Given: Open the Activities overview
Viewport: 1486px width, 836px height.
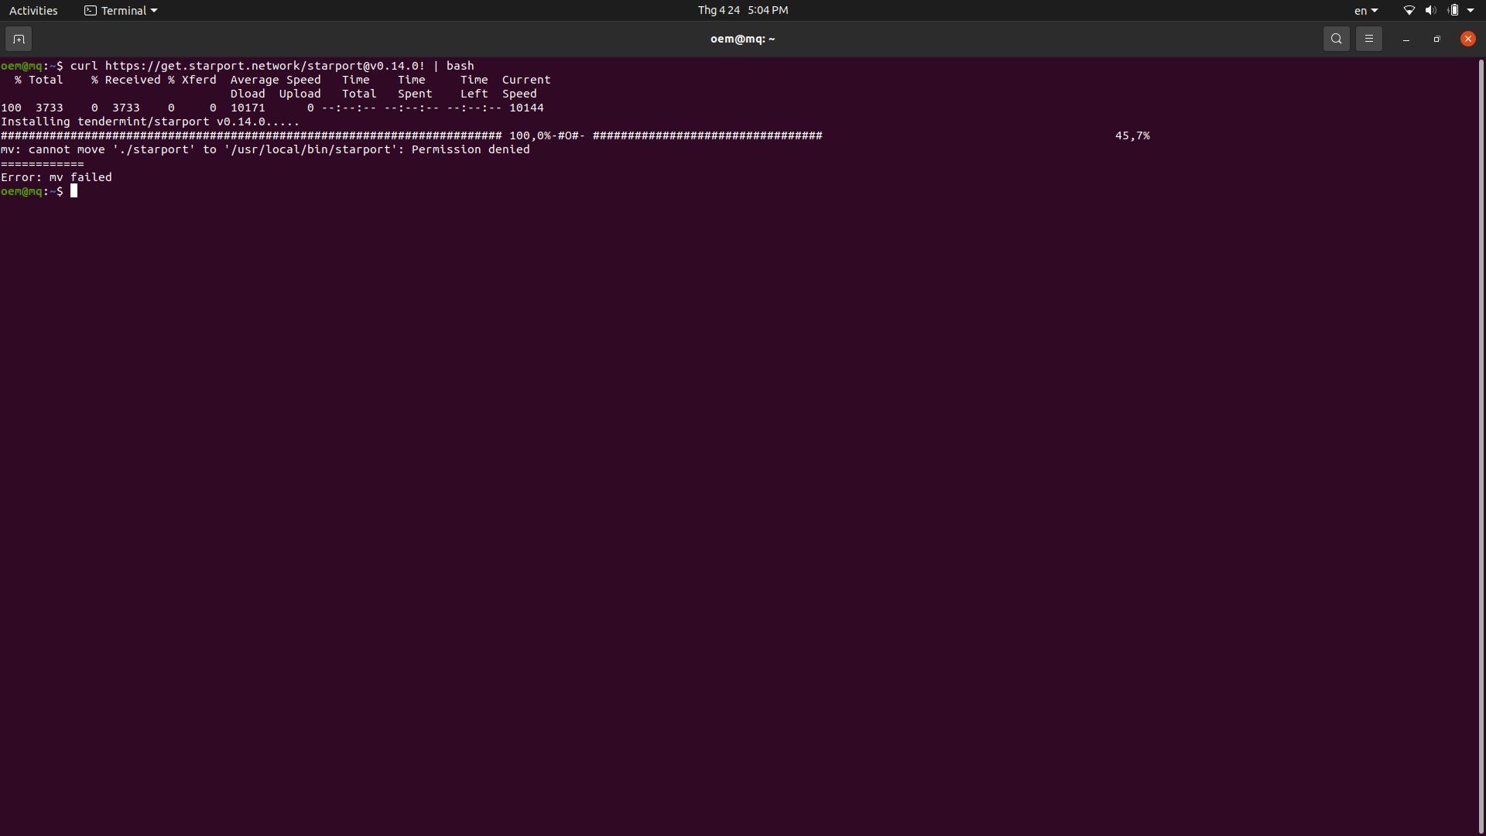Looking at the screenshot, I should point(33,11).
